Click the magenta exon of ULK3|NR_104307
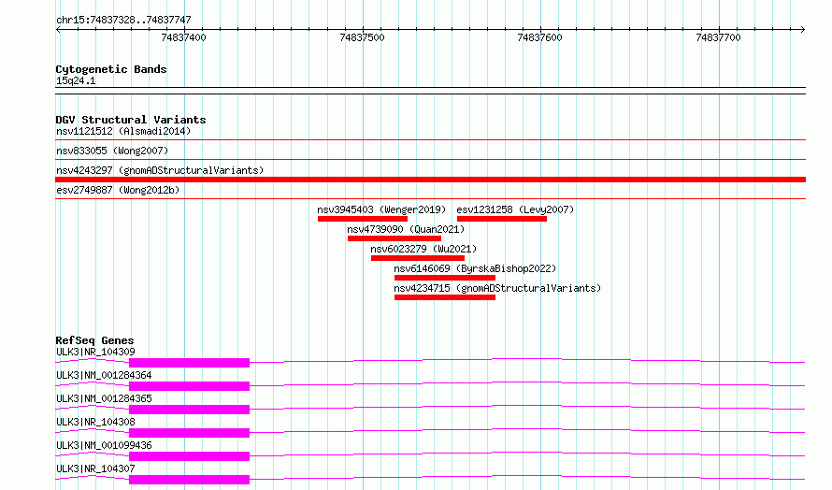This screenshot has height=490, width=832. point(189,480)
